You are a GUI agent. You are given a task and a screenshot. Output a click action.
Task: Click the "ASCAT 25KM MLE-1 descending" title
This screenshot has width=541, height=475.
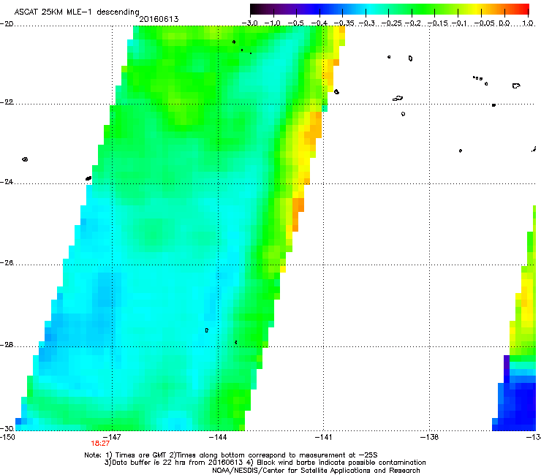coord(77,12)
